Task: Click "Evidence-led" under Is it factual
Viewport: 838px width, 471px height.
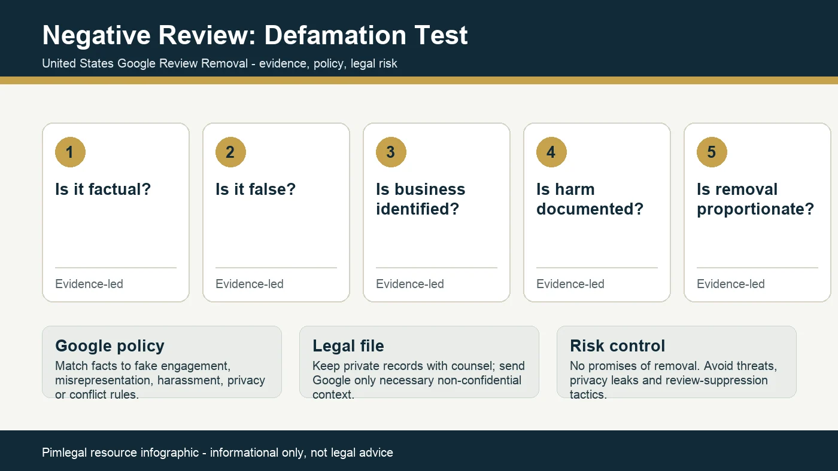Action: (x=89, y=284)
